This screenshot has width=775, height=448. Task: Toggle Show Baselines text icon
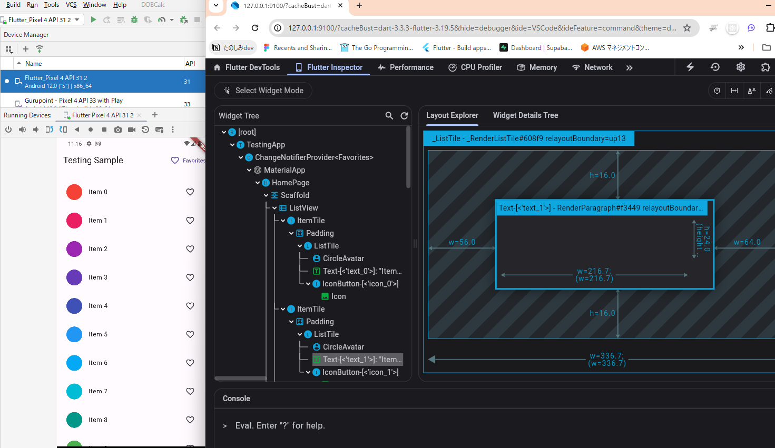pos(752,91)
